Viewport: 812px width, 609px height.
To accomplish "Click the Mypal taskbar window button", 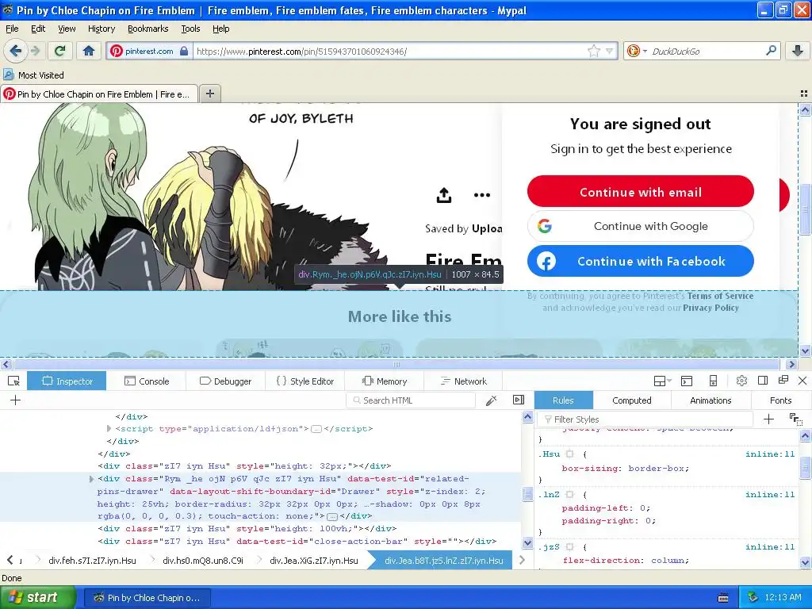I will (x=147, y=598).
